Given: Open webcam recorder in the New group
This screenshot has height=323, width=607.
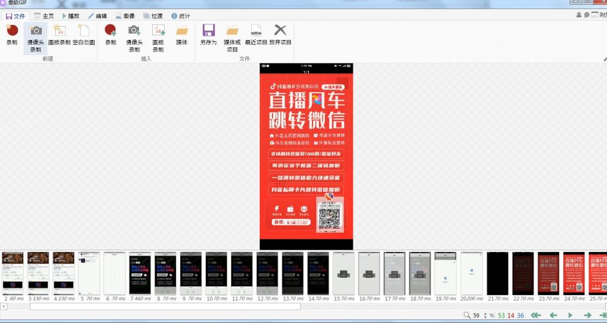Looking at the screenshot, I should [36, 38].
